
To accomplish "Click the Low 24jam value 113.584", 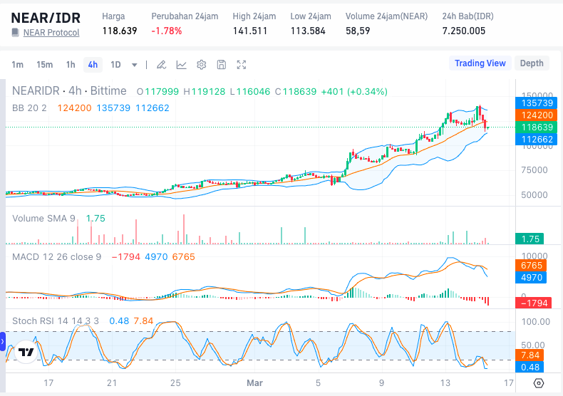I will 308,31.
